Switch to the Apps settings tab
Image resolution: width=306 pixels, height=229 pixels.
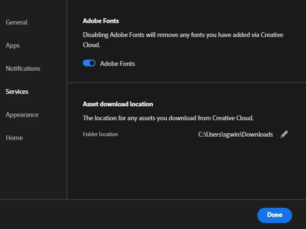pyautogui.click(x=13, y=45)
